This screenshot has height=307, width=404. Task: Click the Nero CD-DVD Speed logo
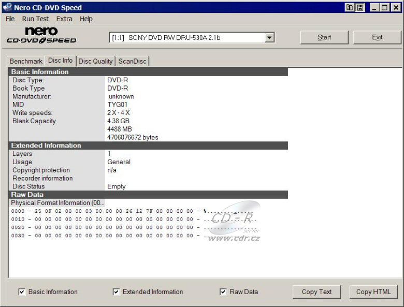click(41, 36)
